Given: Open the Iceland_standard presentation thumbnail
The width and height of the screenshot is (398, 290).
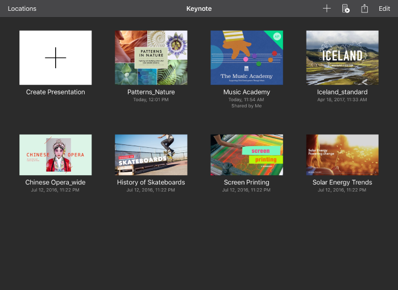Looking at the screenshot, I should pos(342,57).
